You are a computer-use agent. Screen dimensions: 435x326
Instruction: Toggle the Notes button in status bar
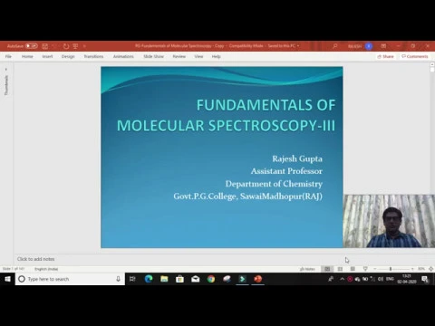point(307,269)
